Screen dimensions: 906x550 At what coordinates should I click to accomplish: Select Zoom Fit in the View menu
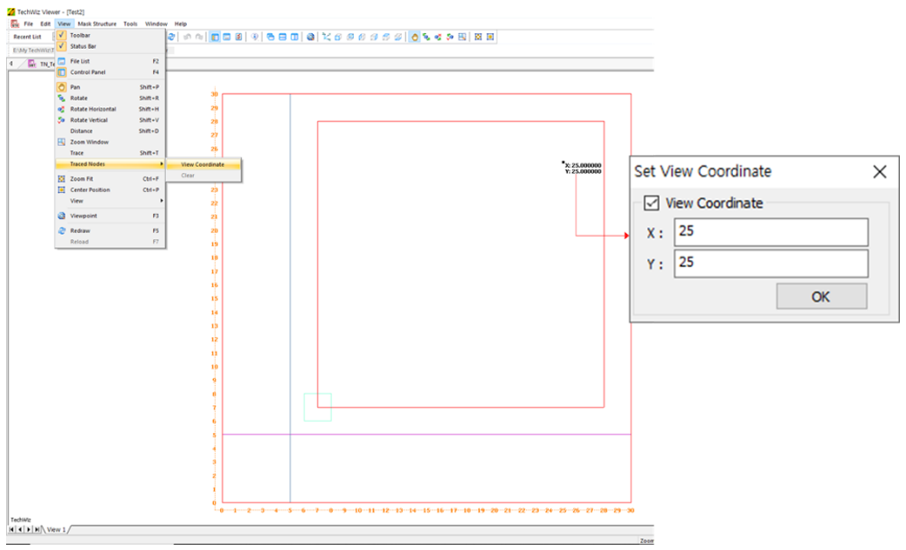tap(82, 179)
